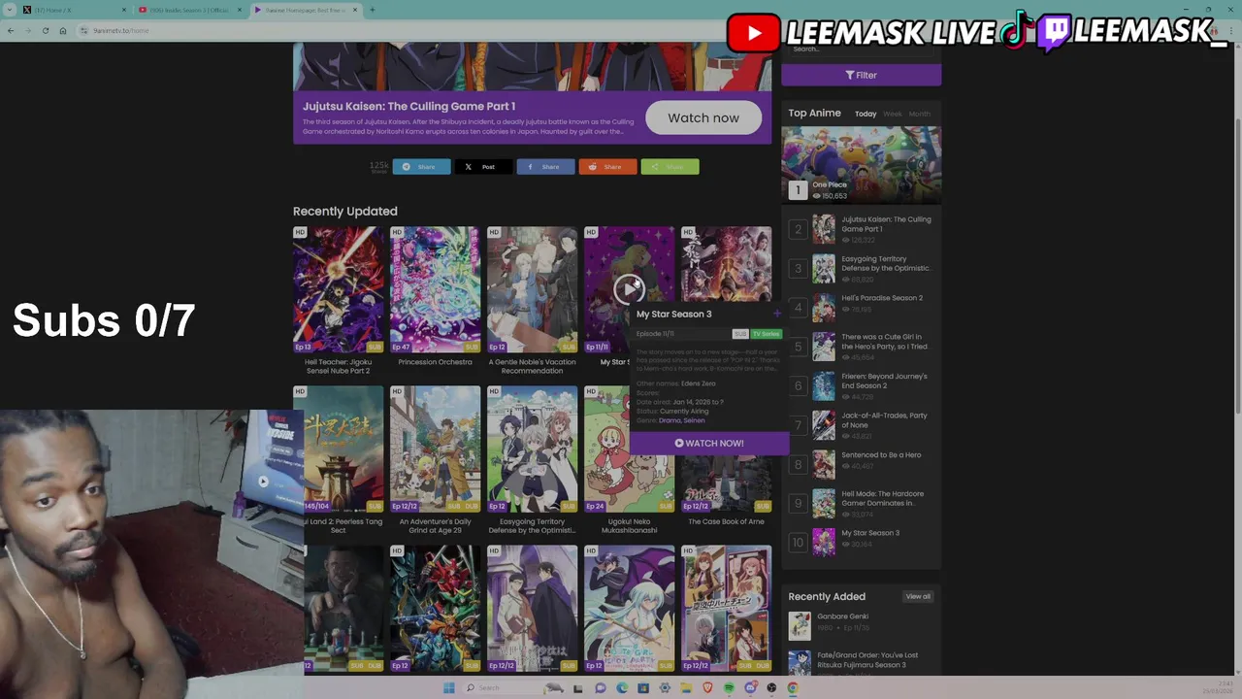This screenshot has height=699, width=1242.
Task: Reload the page with the refresh icon
Action: click(46, 31)
